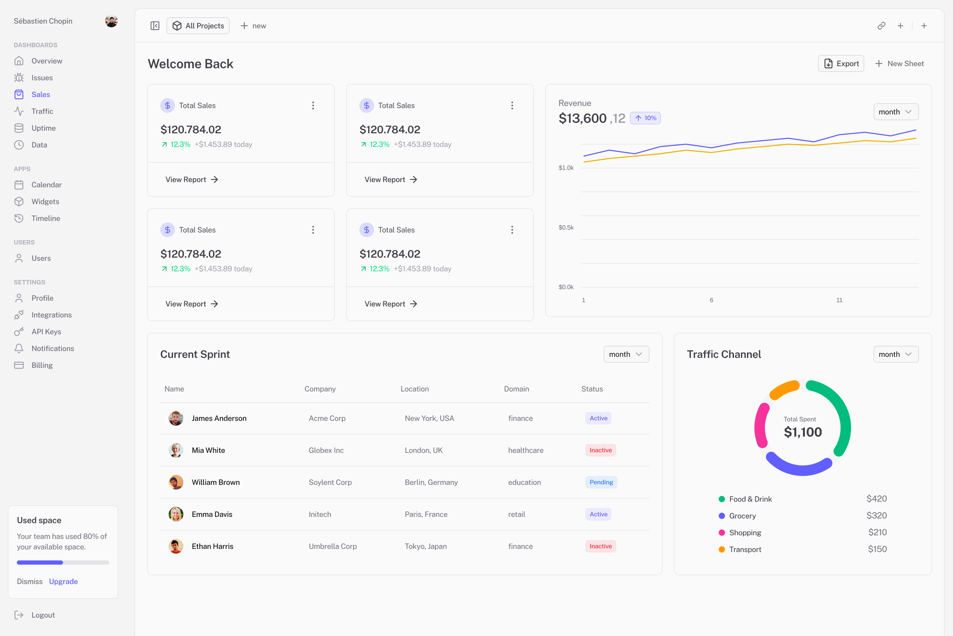
Task: Click the used space progress bar
Action: pyautogui.click(x=63, y=563)
